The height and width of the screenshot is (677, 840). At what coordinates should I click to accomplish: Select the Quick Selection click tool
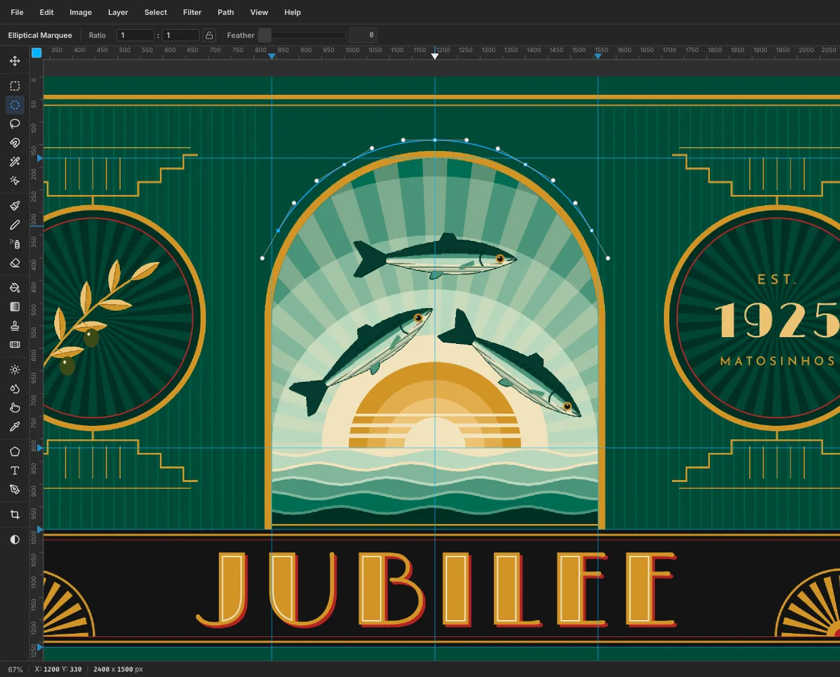[x=15, y=181]
